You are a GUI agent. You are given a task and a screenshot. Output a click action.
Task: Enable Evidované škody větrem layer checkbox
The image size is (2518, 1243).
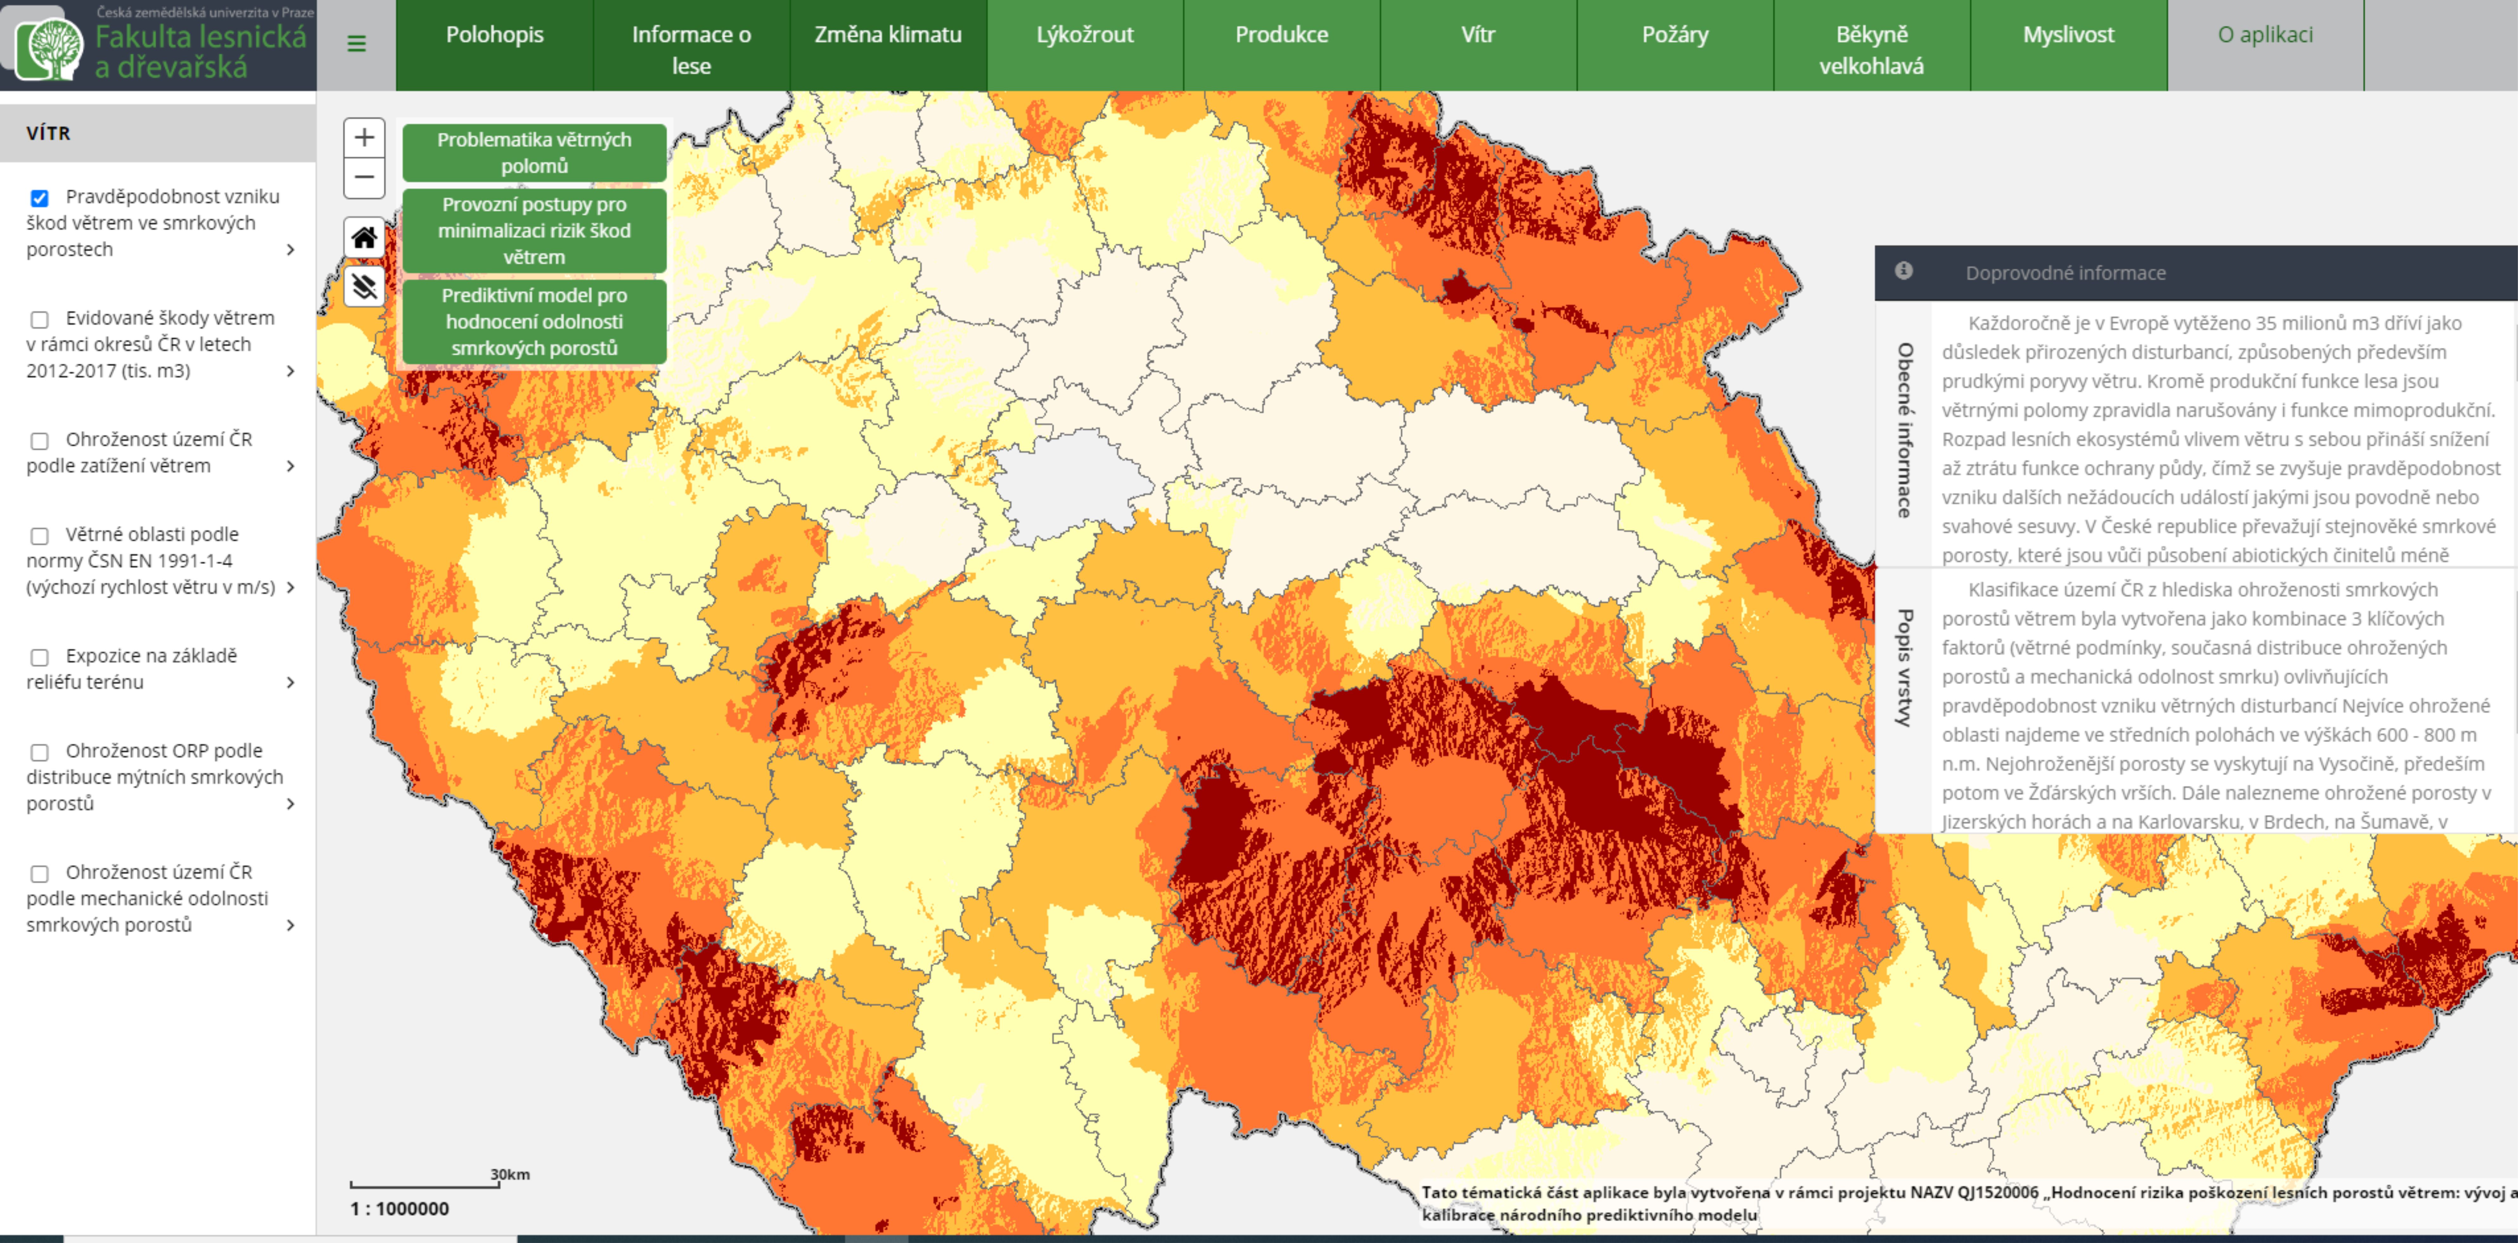[x=39, y=320]
